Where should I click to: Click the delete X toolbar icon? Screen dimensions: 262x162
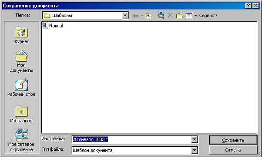[170, 15]
